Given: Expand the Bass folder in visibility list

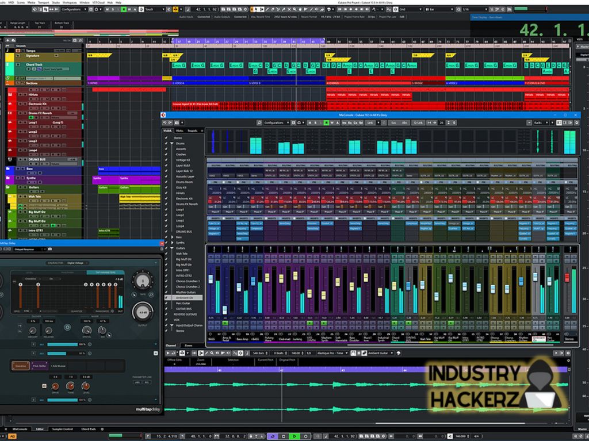Looking at the screenshot, I should coord(172,237).
